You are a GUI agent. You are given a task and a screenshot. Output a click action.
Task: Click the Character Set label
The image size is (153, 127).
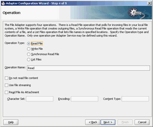pyautogui.click(x=16, y=99)
